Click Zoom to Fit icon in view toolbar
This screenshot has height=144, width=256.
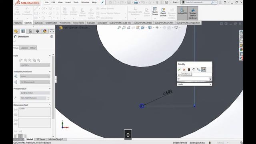click(119, 28)
